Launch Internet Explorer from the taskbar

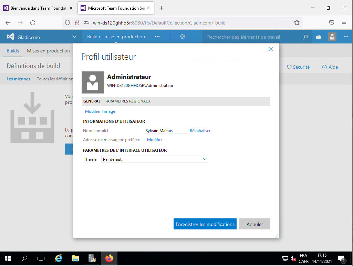59,258
